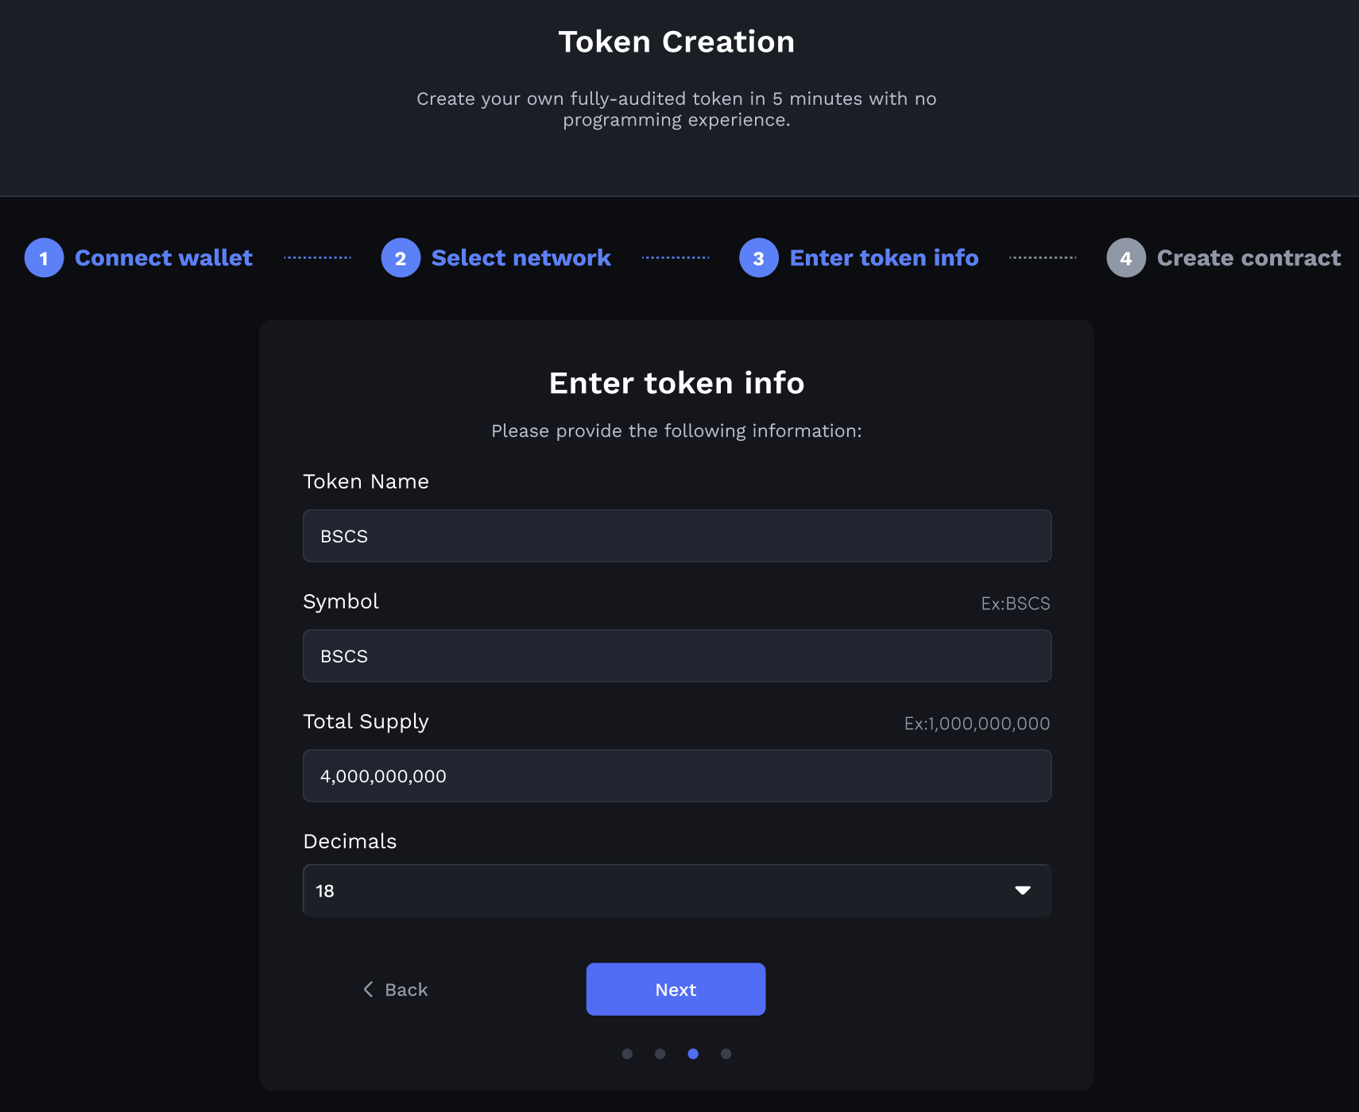Screen dimensions: 1359x1112
Task: Jump to Create contract step
Action: coord(1249,258)
